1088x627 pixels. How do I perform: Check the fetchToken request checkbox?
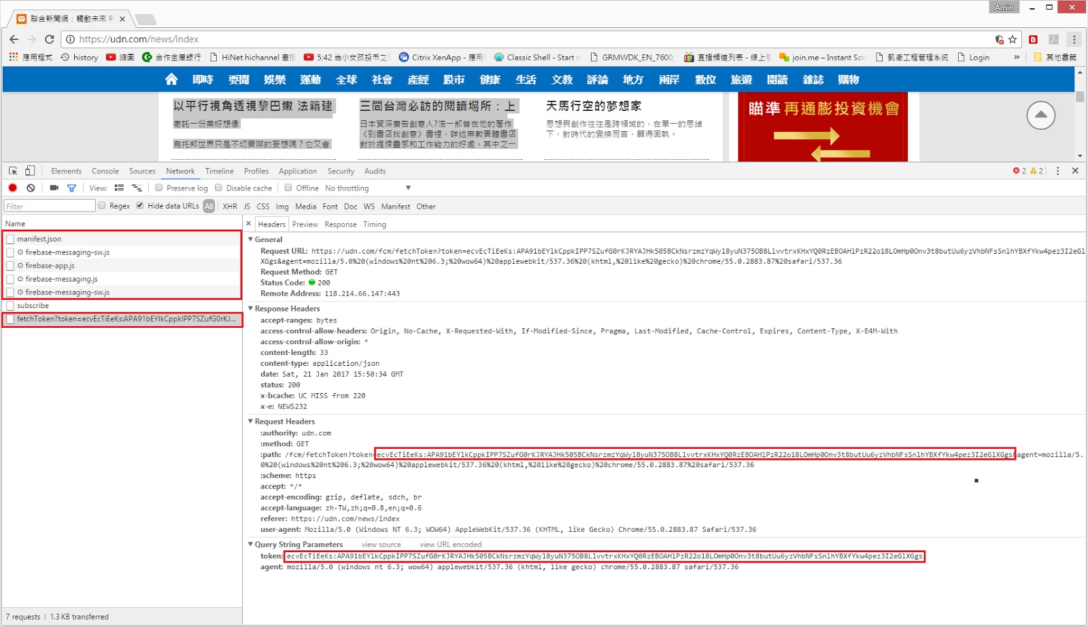click(10, 319)
